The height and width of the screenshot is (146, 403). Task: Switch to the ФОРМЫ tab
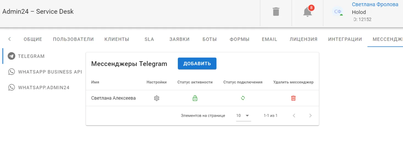pyautogui.click(x=239, y=39)
